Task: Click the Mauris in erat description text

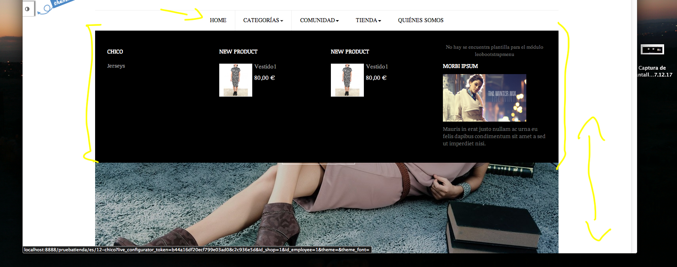Action: [494, 137]
